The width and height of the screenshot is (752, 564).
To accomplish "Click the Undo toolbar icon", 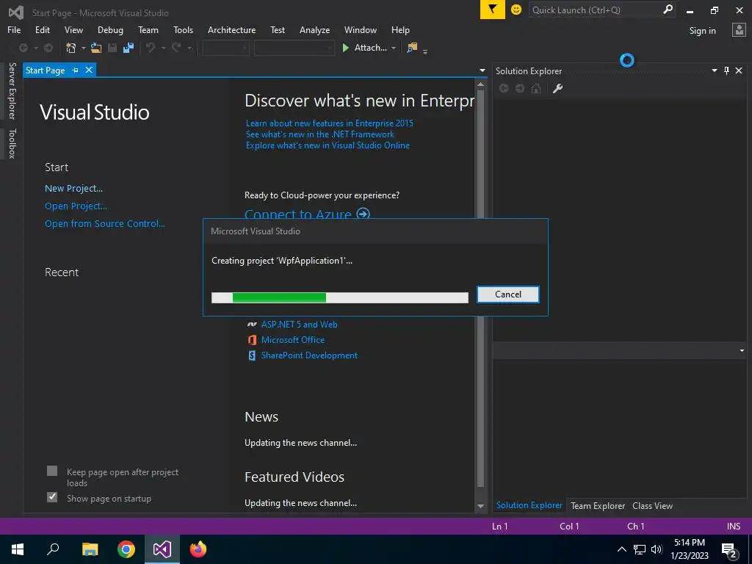I will 151,48.
